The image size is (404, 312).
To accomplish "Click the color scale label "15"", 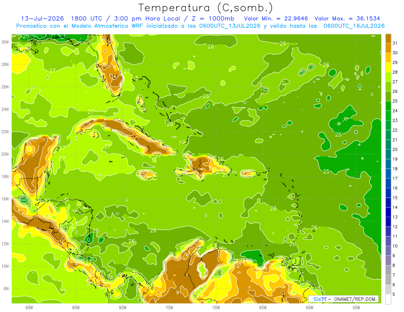I will pyautogui.click(x=395, y=198).
